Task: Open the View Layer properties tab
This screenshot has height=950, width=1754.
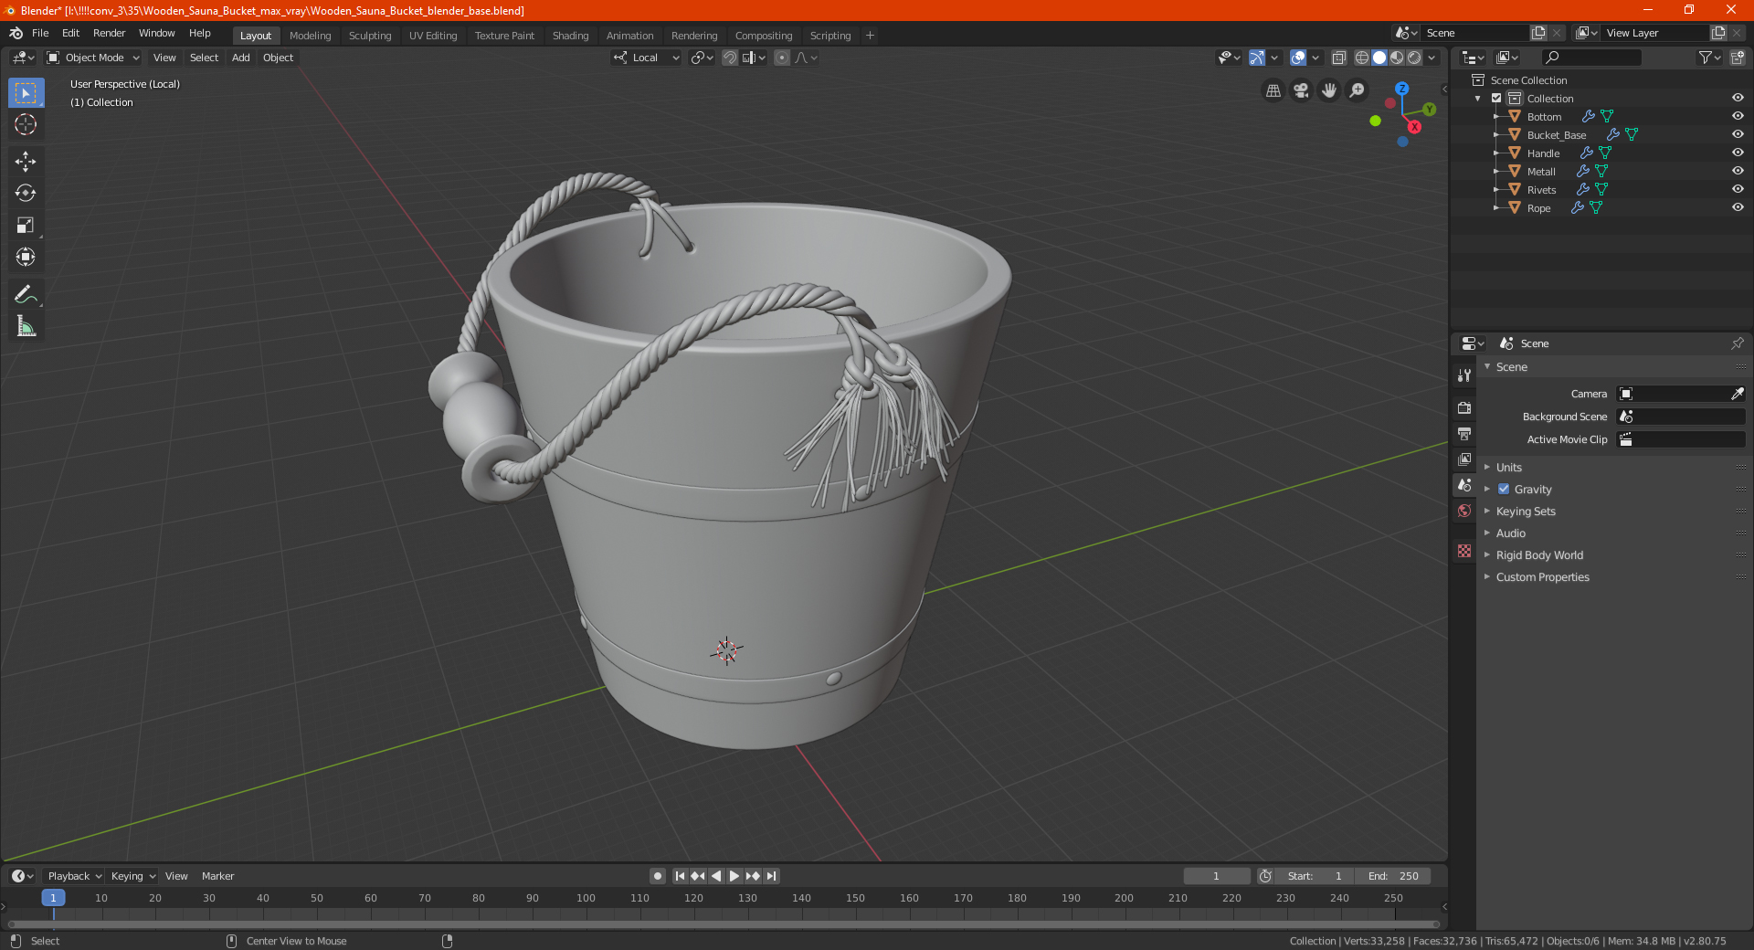Action: coord(1464,459)
